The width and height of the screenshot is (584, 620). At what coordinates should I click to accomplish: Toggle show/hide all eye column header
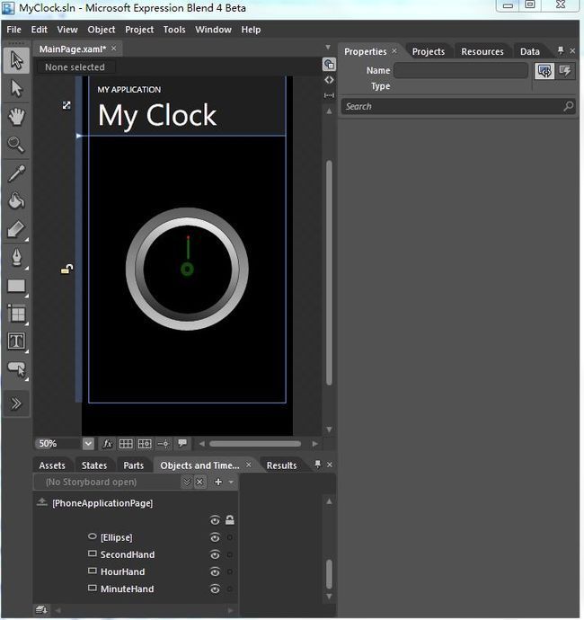[x=215, y=520]
